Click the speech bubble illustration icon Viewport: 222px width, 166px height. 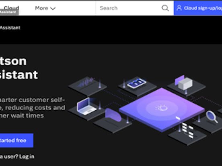113,115
